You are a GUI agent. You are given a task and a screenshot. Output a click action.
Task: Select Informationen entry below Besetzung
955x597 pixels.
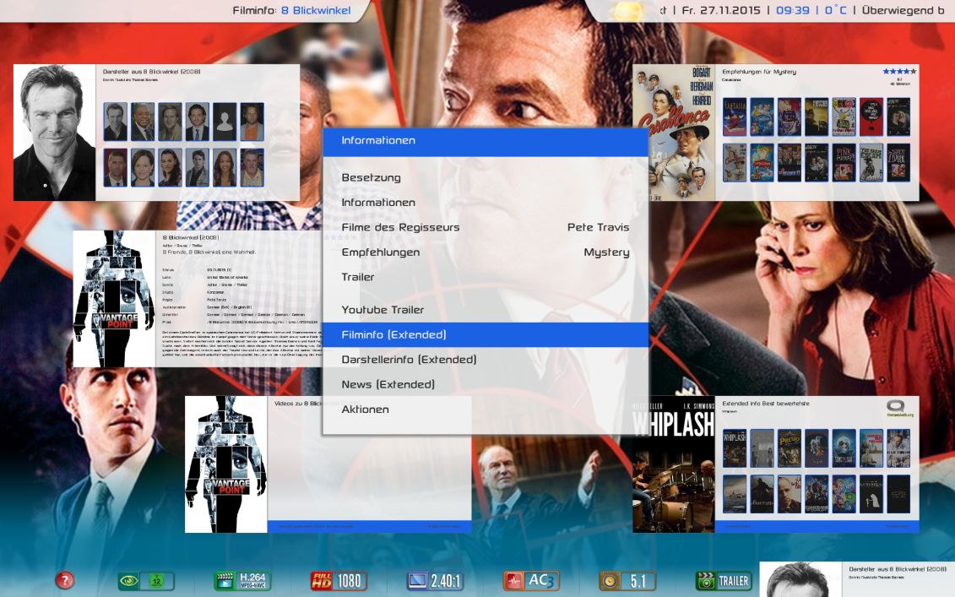[486, 203]
